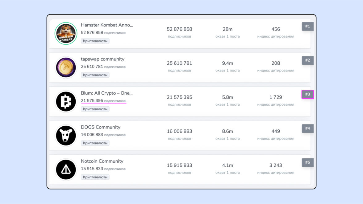Click the Криптовалюты tag under Hamster Kombat

(x=95, y=41)
